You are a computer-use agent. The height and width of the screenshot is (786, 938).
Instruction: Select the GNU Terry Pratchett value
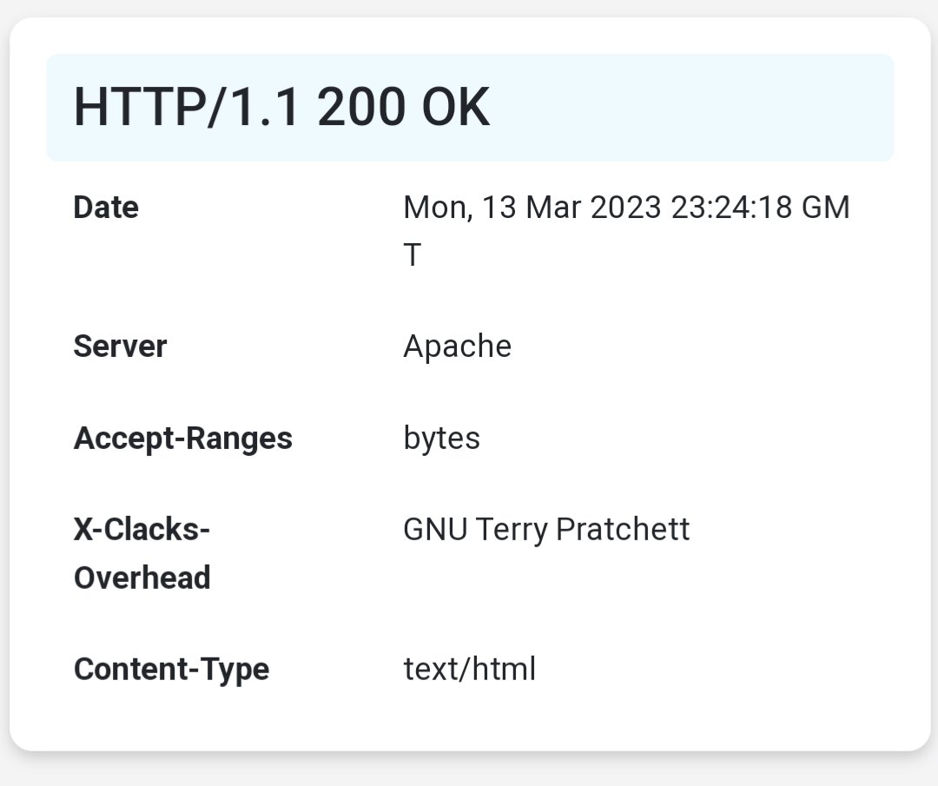[x=547, y=530]
